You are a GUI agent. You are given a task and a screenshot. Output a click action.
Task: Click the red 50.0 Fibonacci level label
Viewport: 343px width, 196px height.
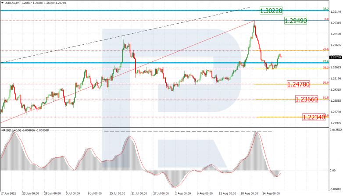(326, 83)
